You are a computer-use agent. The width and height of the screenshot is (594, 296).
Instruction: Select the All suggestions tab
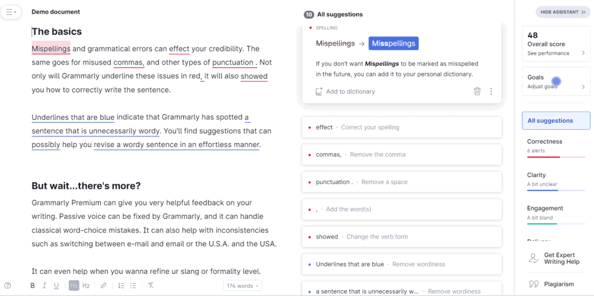point(556,120)
